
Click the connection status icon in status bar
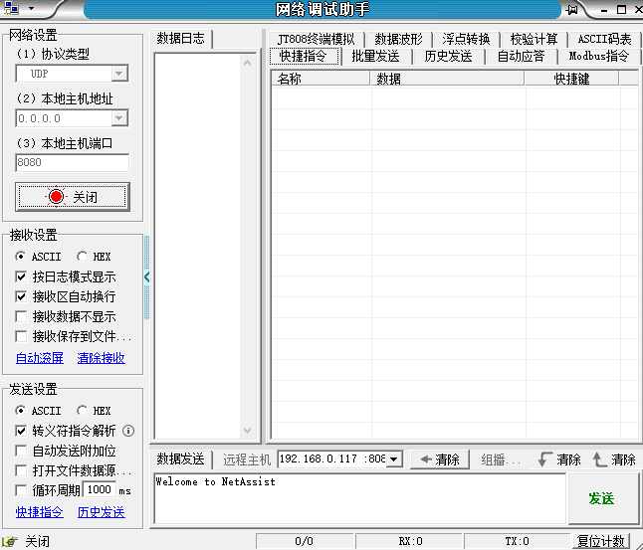tap(11, 541)
